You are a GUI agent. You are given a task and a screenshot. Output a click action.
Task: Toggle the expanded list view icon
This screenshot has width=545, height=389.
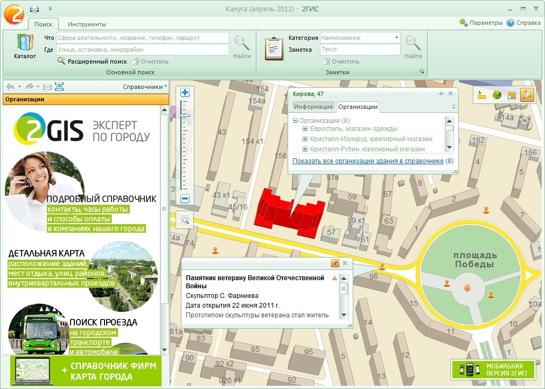pyautogui.click(x=59, y=87)
